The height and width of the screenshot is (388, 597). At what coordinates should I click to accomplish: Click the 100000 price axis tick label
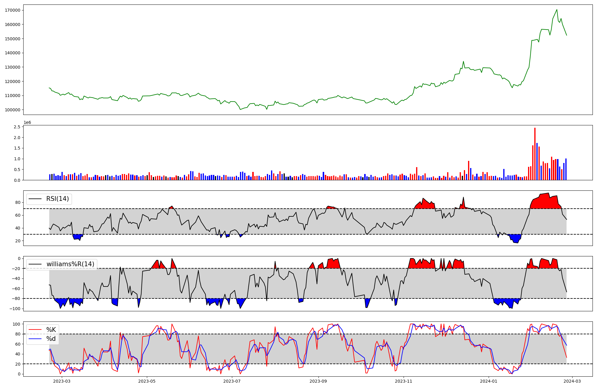tap(13, 110)
